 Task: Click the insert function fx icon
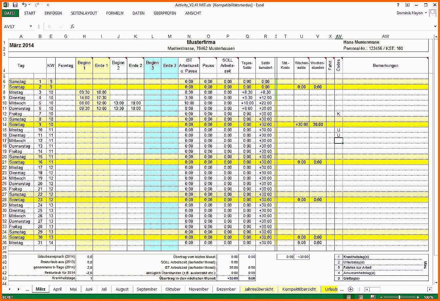pos(72,26)
